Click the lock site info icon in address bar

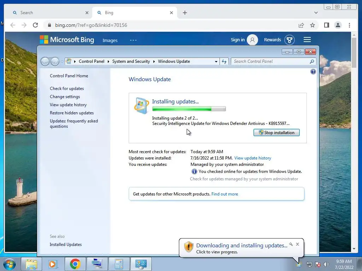click(x=49, y=25)
